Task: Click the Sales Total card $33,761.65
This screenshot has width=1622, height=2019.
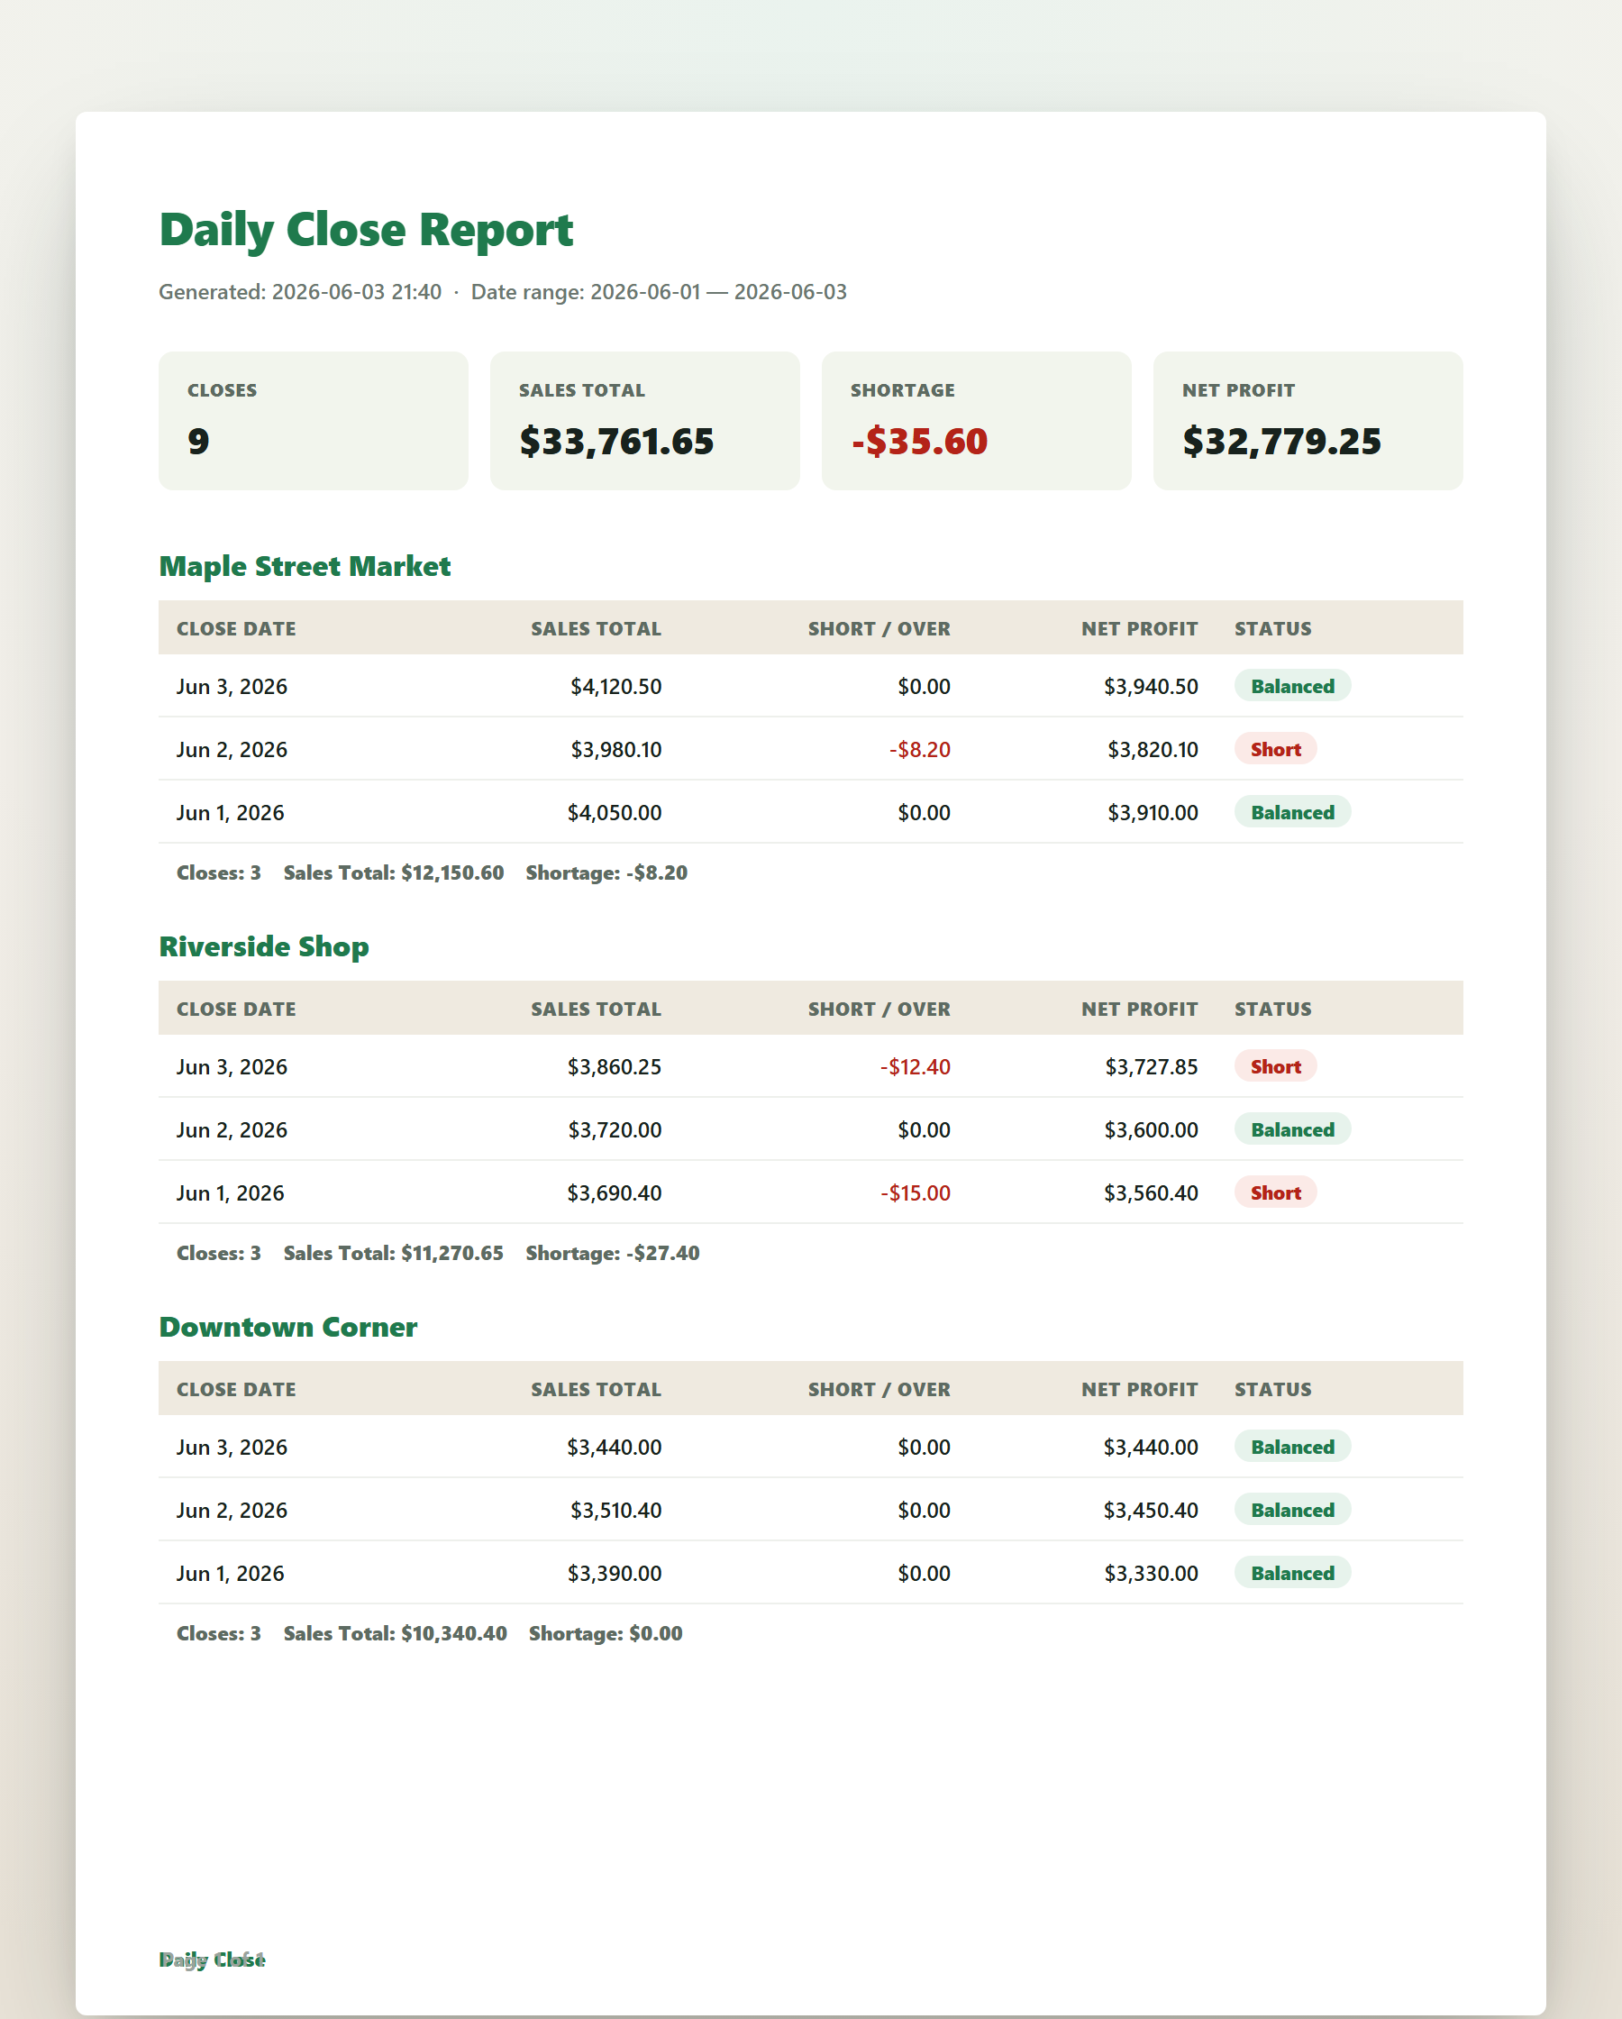Action: pos(644,420)
